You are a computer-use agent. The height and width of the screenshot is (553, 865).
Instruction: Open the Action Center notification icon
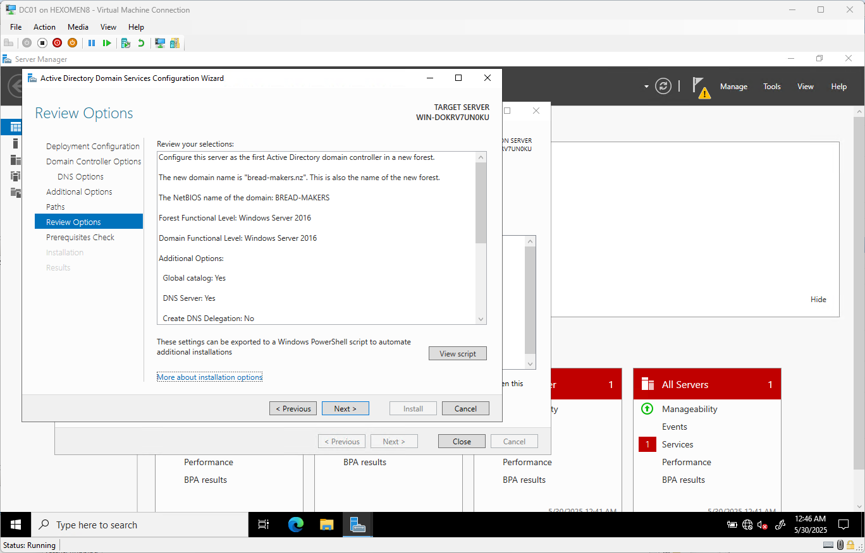(x=844, y=525)
